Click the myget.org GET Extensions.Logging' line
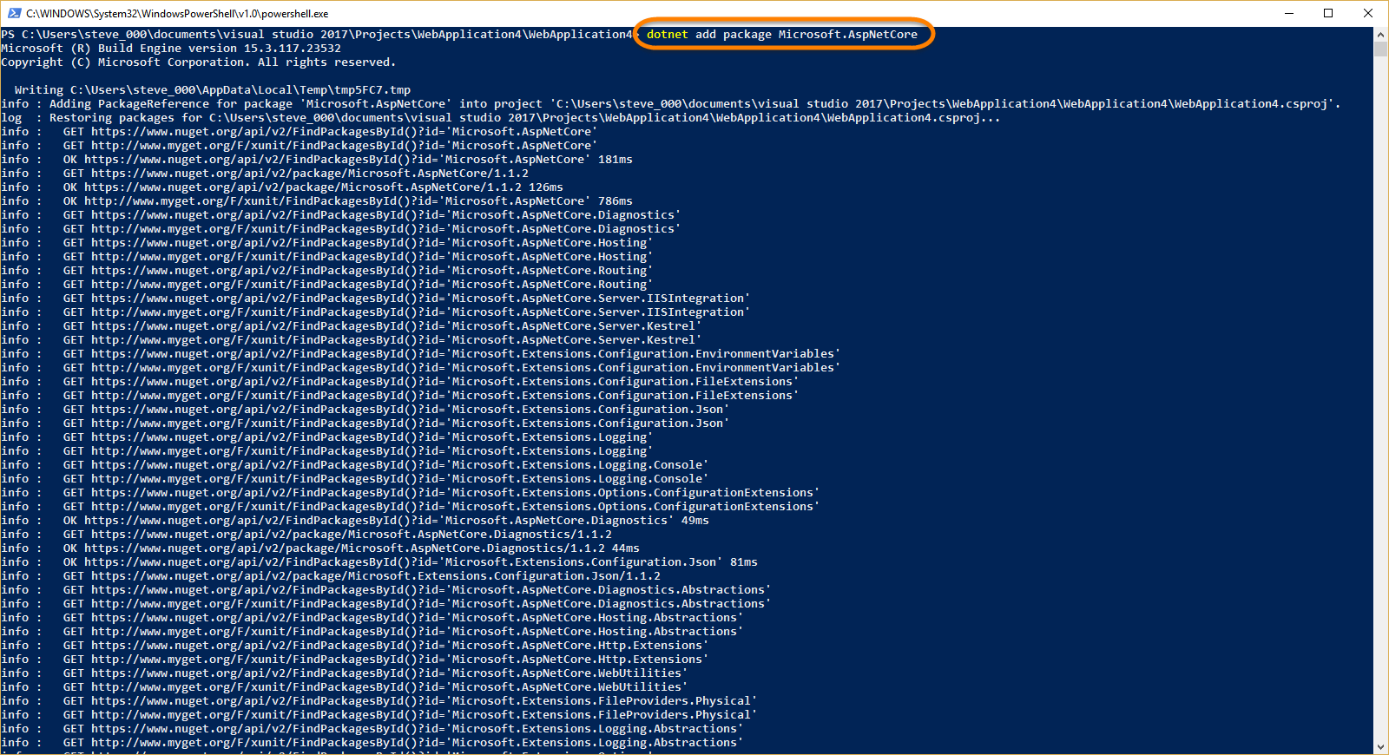The width and height of the screenshot is (1389, 755). click(x=327, y=451)
